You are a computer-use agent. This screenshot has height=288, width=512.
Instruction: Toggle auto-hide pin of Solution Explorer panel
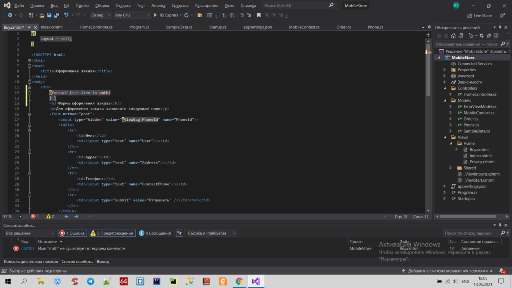(x=500, y=27)
